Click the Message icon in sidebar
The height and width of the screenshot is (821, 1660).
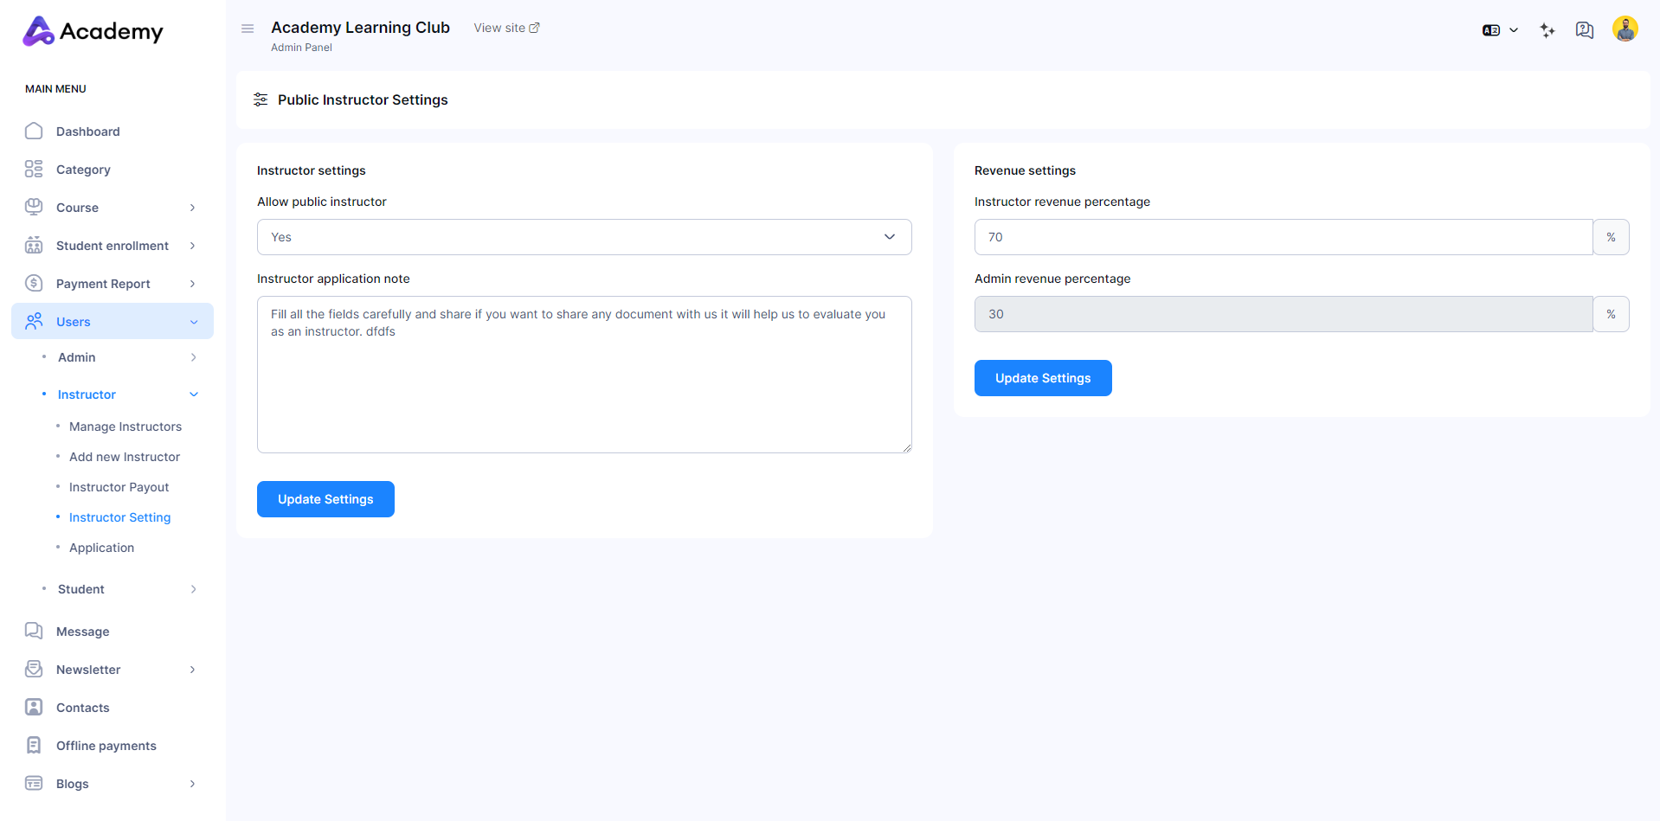tap(34, 631)
